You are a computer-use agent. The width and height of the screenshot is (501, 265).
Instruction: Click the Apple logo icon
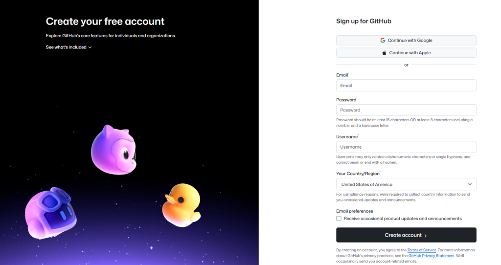coord(384,53)
